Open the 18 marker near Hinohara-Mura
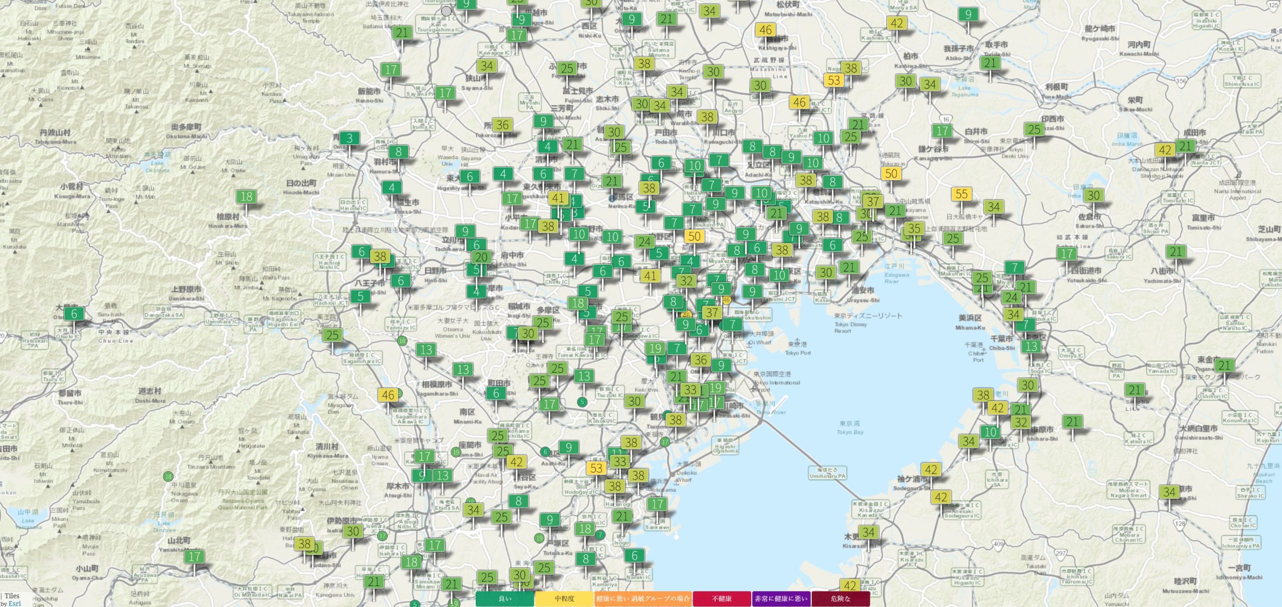This screenshot has width=1282, height=607. click(x=246, y=197)
